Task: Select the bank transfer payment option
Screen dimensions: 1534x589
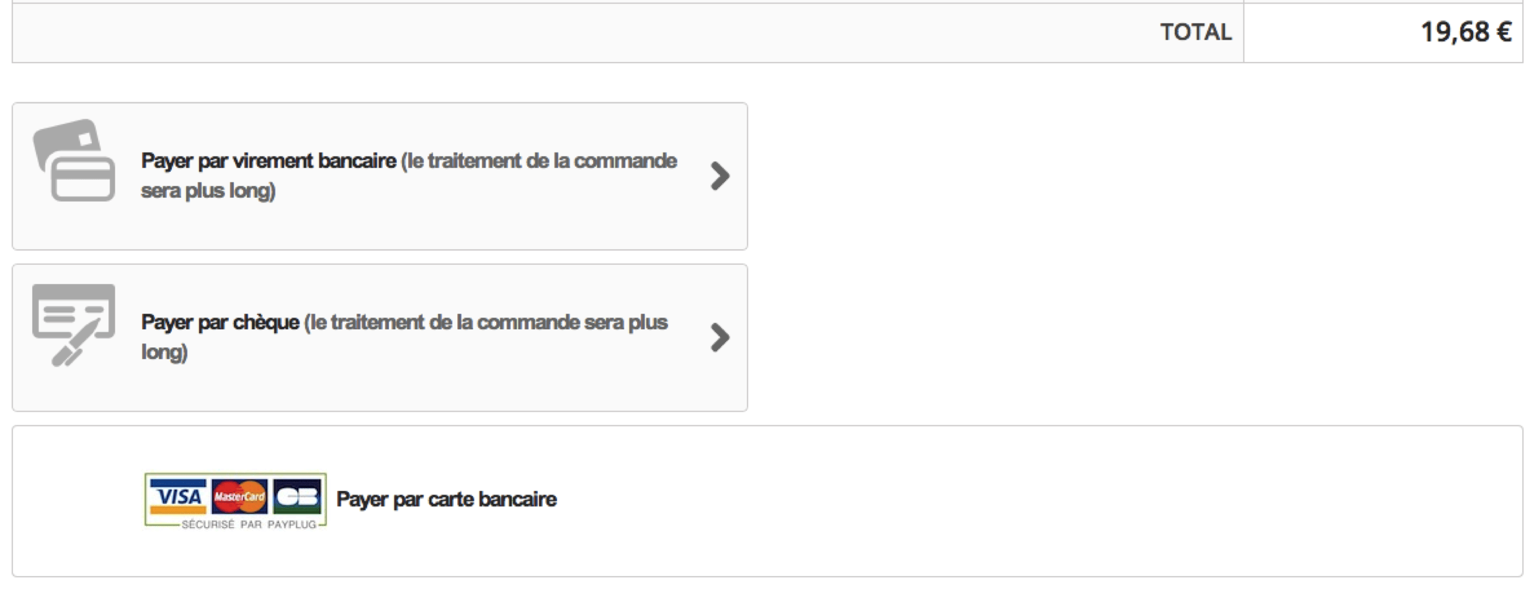Action: (x=379, y=175)
